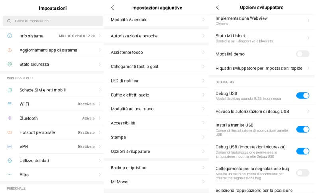The height and width of the screenshot is (193, 316).
Task: Open the Opzioni sviluppatore menu entry
Action: point(157,151)
